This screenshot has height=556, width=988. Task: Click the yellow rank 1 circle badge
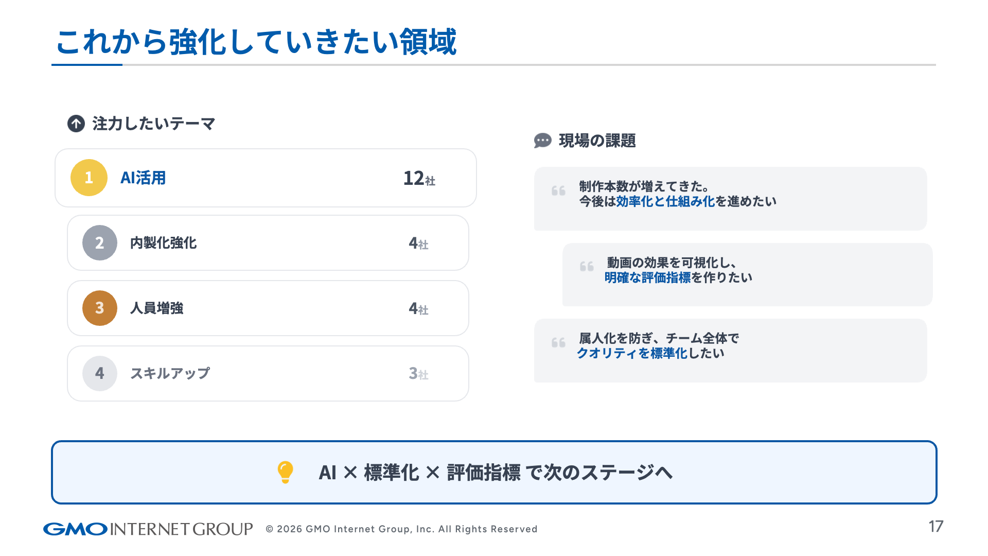click(x=89, y=178)
